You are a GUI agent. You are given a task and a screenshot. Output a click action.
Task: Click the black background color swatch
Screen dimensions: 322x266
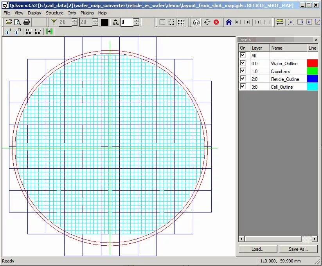pos(104,22)
